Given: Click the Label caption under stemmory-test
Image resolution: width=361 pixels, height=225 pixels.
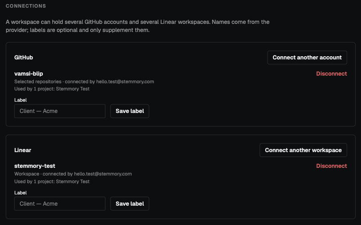Looking at the screenshot, I should coord(20,193).
